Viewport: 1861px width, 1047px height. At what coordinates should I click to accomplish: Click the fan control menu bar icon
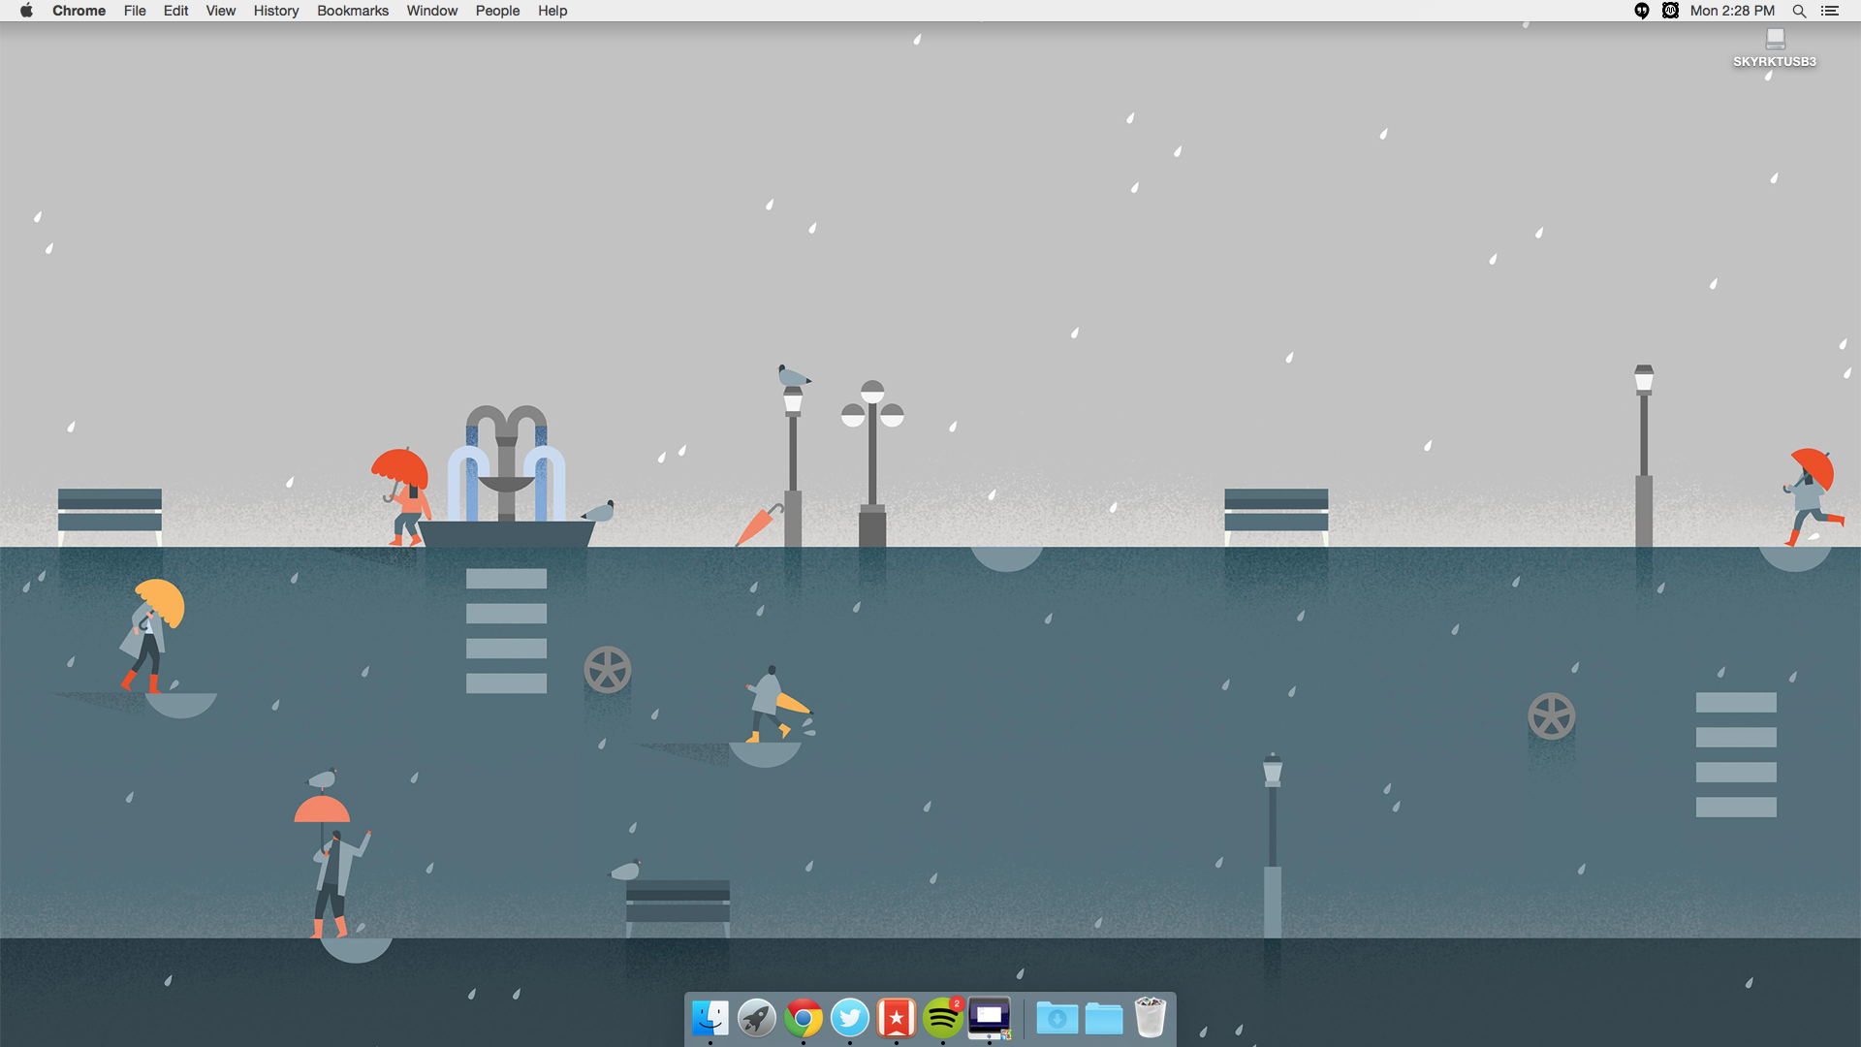coord(1670,11)
